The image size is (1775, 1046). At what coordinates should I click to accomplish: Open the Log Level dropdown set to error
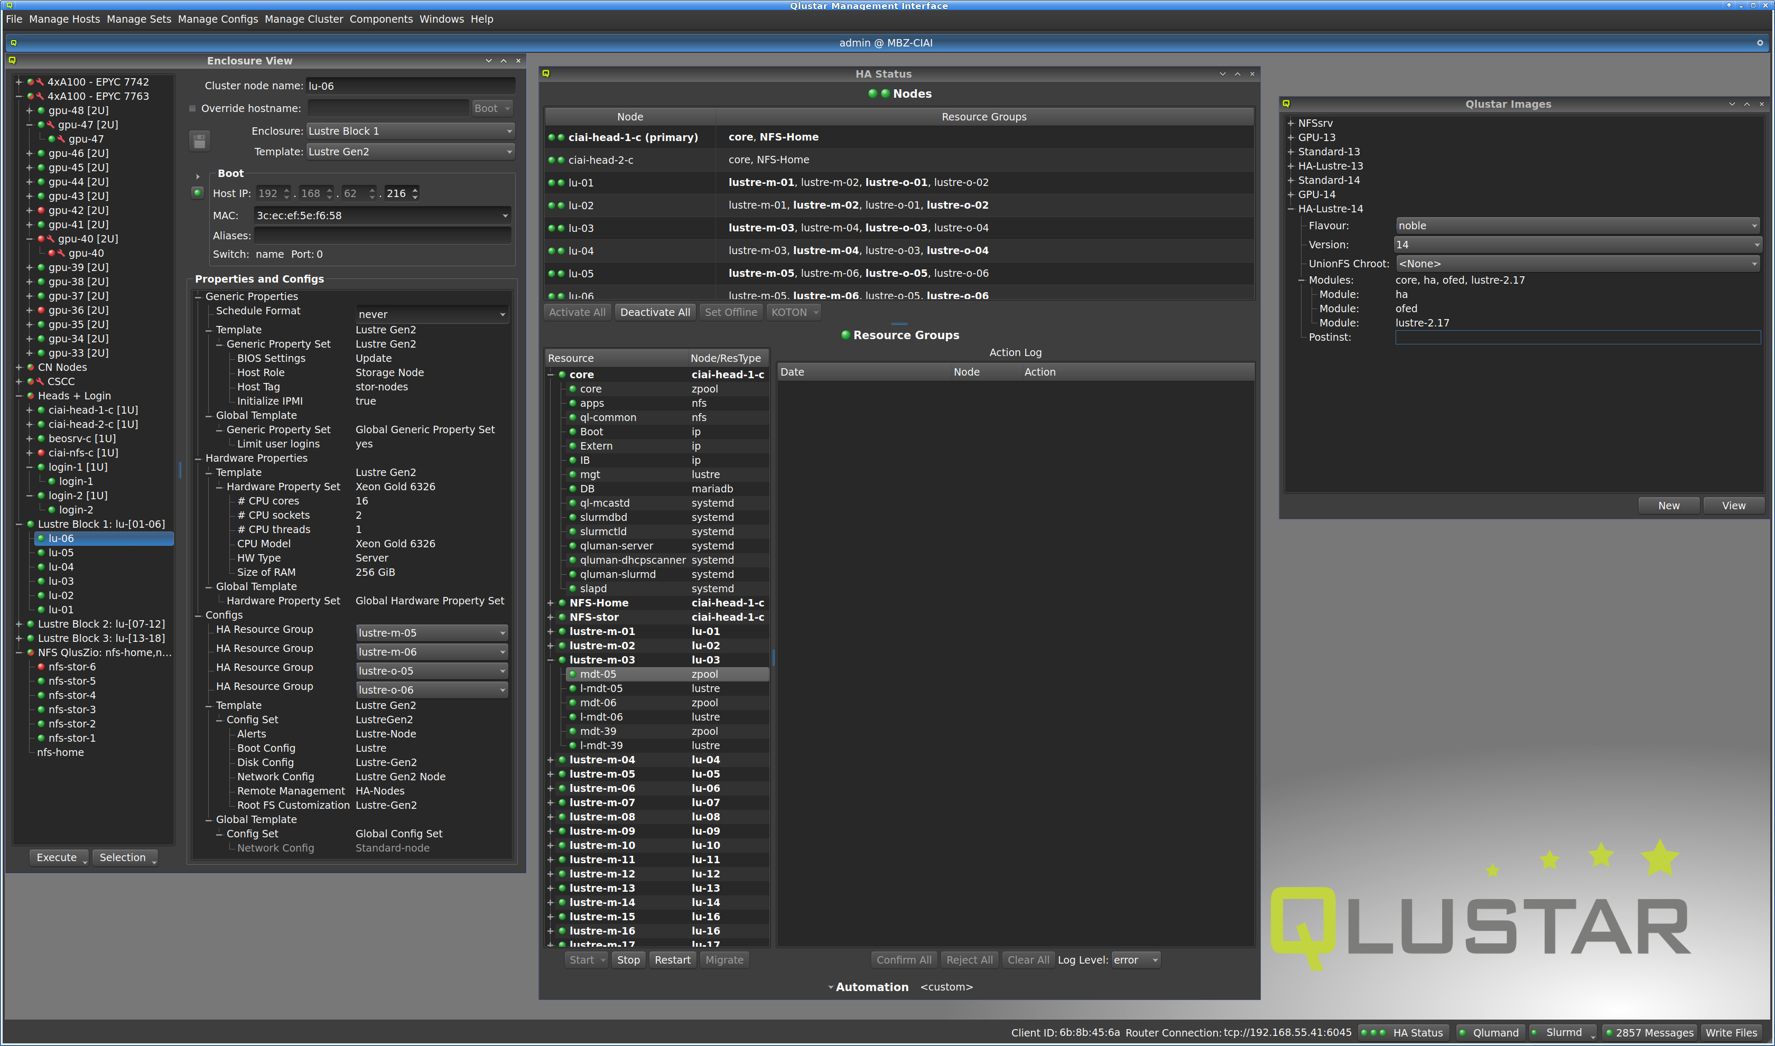coord(1136,960)
